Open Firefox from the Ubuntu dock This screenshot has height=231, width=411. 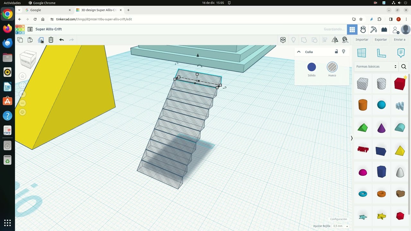(x=7, y=29)
